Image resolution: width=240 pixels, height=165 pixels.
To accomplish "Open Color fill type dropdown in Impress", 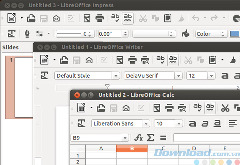I will pos(211,34).
